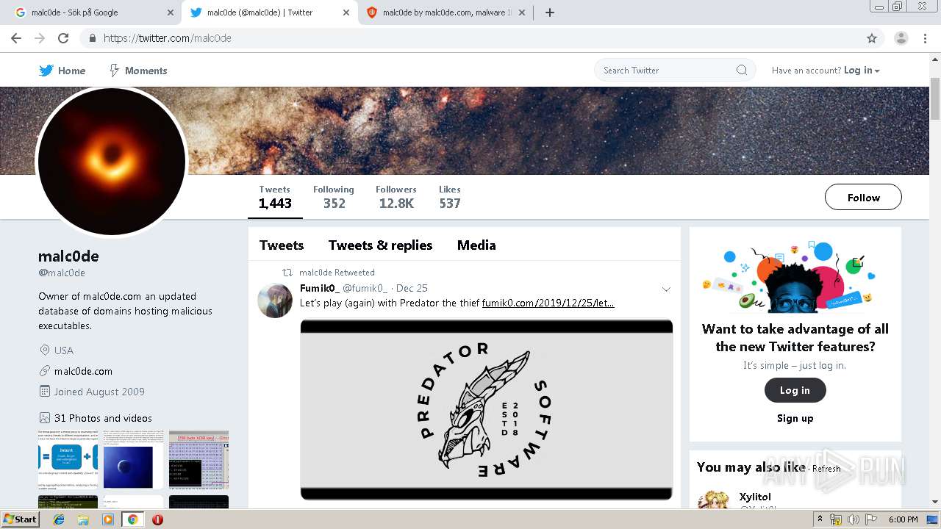The image size is (941, 529).
Task: Close the malc0de Twitter tab
Action: [346, 12]
